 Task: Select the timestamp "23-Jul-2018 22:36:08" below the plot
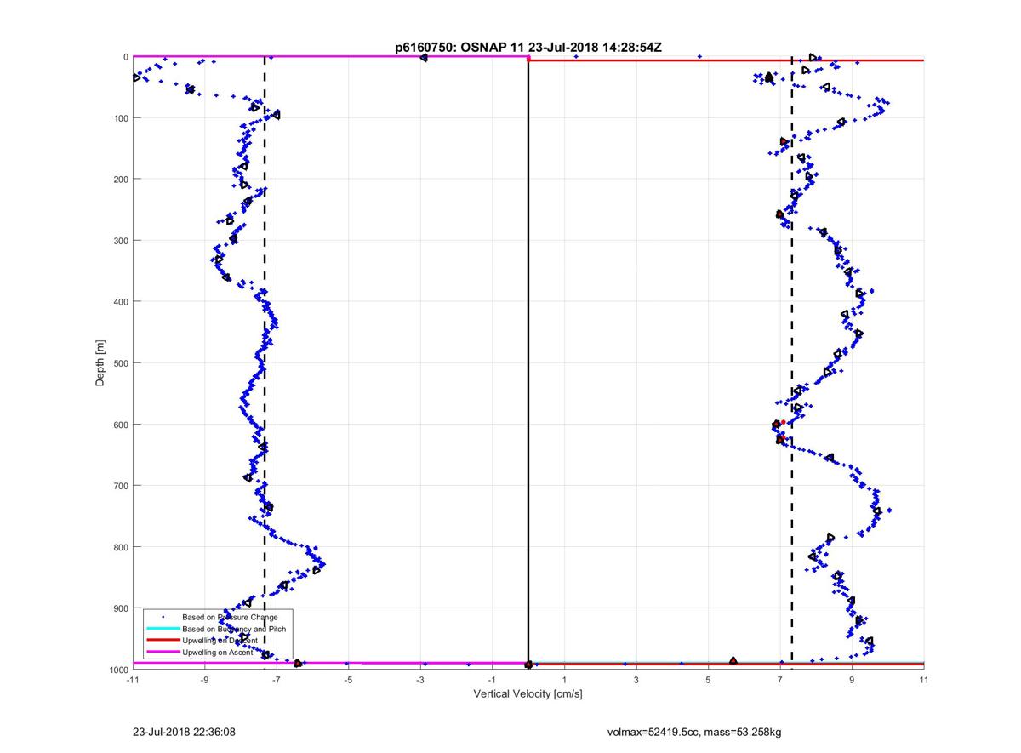pos(184,732)
